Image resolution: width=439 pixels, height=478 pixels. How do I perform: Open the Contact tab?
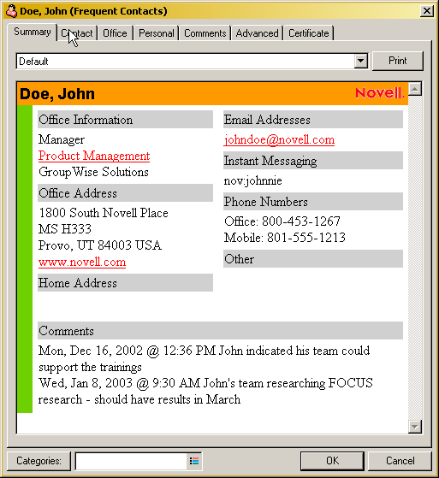pos(77,33)
